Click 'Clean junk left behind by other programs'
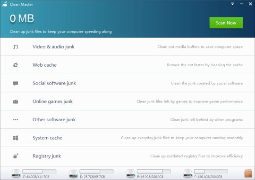The height and width of the screenshot is (180, 255). click(x=206, y=120)
